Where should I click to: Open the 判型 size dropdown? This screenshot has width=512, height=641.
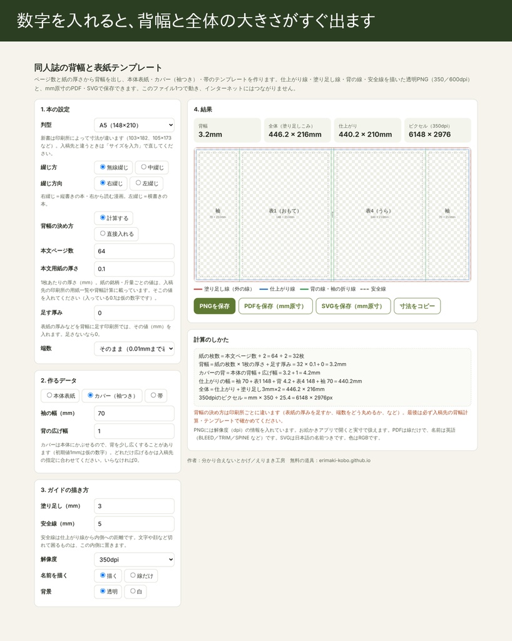tap(134, 125)
